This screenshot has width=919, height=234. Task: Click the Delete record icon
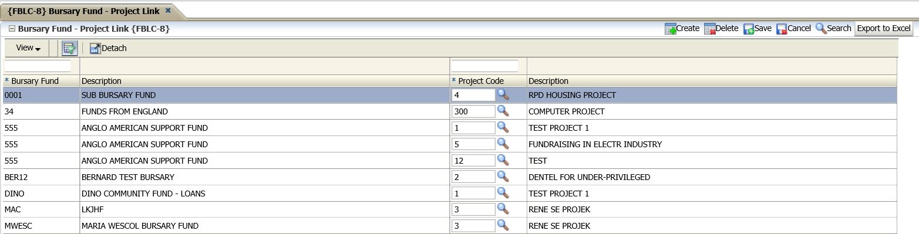(x=709, y=29)
